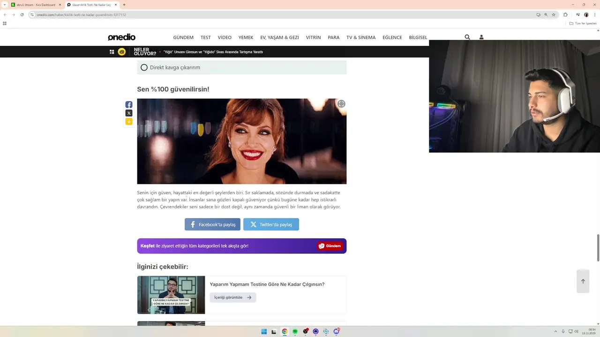The height and width of the screenshot is (337, 600).
Task: Open the TEST menu
Action: [206, 37]
